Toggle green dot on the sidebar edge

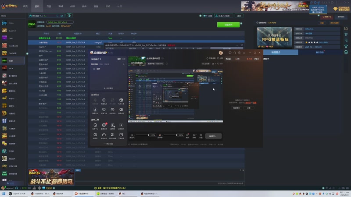27,53
